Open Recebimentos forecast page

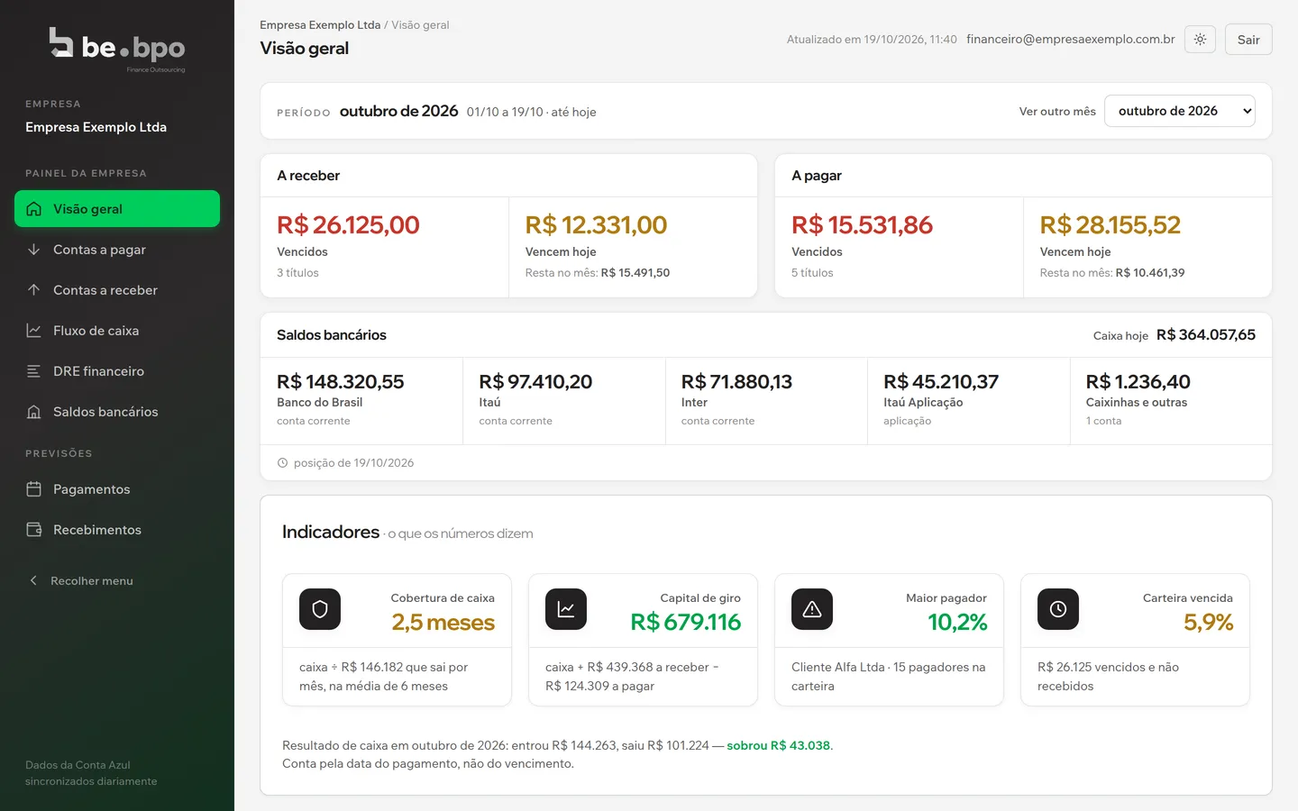(117, 530)
